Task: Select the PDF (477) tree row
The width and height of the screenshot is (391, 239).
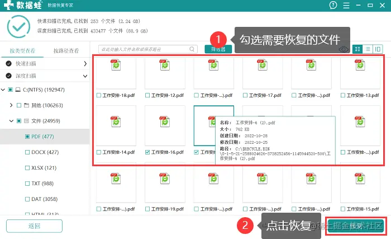Action: tap(45, 137)
